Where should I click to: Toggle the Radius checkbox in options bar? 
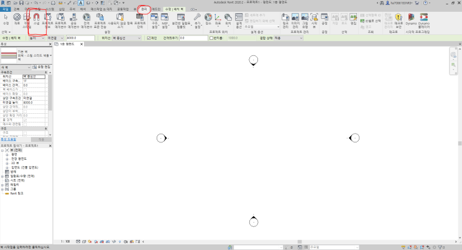click(211, 38)
